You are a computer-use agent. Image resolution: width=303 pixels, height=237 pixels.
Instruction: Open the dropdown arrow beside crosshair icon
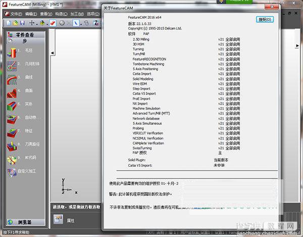36,24
